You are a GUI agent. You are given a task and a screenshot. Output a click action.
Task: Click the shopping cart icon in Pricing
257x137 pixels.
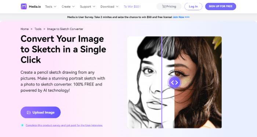[x=164, y=7]
